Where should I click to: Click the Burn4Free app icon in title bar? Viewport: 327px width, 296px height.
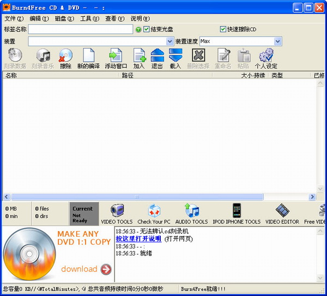tap(6, 8)
